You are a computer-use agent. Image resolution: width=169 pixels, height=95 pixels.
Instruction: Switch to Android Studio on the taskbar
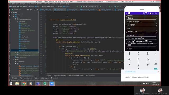click(x=45, y=84)
